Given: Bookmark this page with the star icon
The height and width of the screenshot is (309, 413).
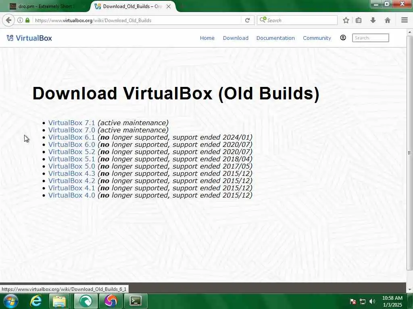Looking at the screenshot, I should (346, 20).
